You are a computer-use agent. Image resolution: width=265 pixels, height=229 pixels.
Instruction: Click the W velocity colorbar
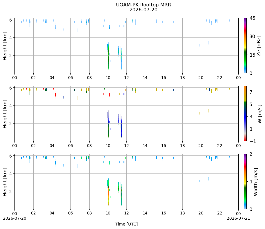245,114
